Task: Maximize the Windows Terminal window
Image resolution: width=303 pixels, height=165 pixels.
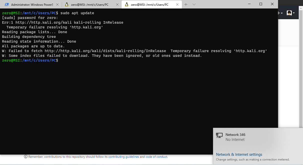Action: pos(261,4)
